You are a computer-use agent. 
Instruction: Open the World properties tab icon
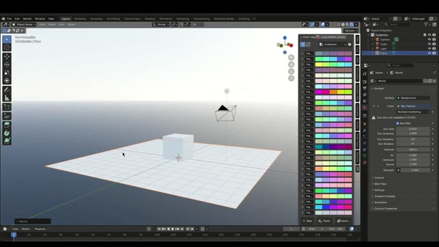[x=364, y=108]
